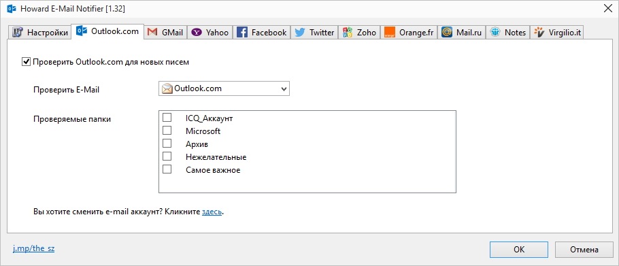Click Outlook.com text in the combo box
619x266 pixels.
pos(198,88)
